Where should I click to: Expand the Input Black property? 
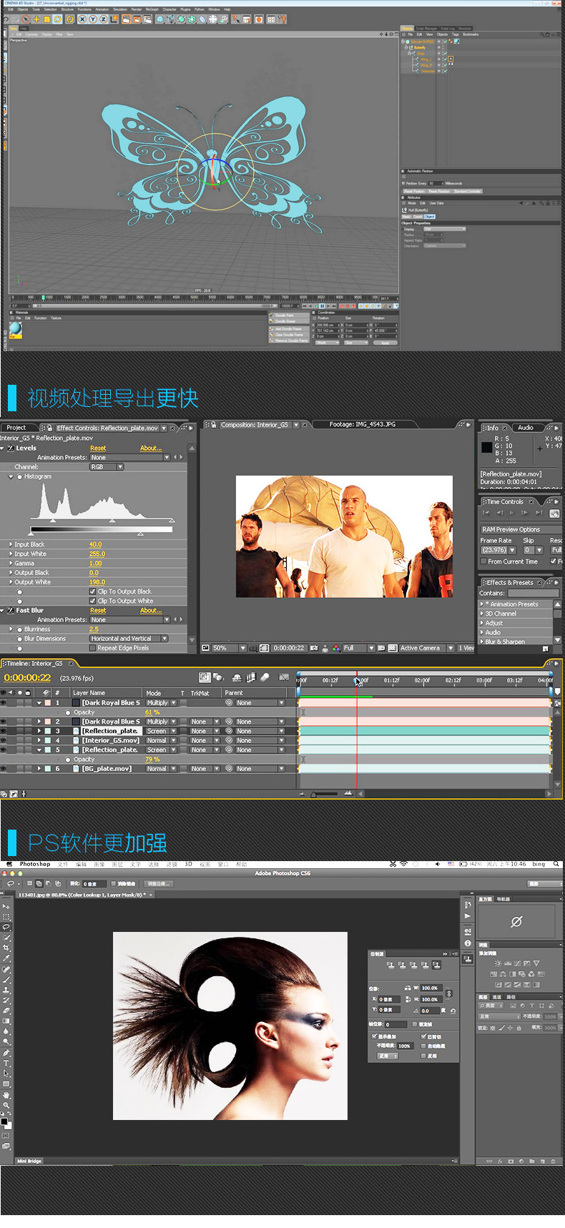11,544
